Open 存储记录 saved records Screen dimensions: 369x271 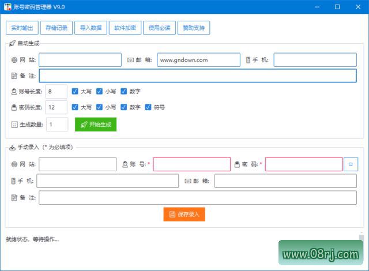coord(57,28)
